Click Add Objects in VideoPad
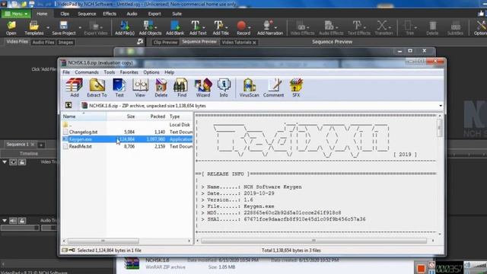Image resolution: width=487 pixels, height=274 pixels. 150,27
